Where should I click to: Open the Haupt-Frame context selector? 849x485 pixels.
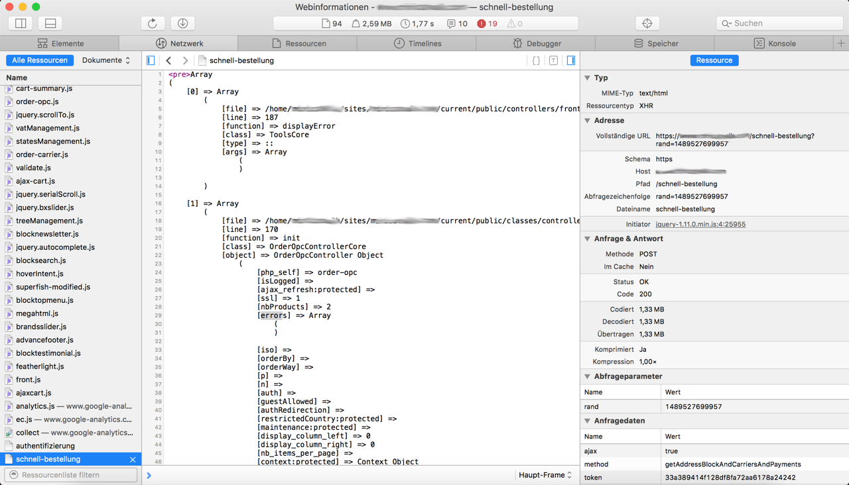tap(545, 475)
